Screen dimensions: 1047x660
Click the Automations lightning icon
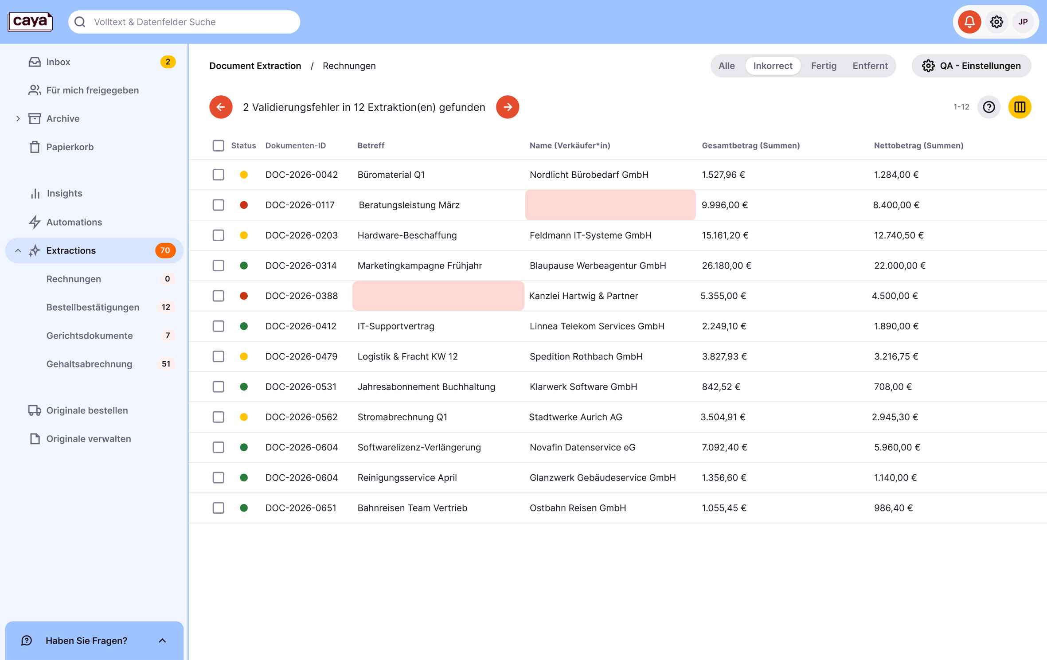35,222
